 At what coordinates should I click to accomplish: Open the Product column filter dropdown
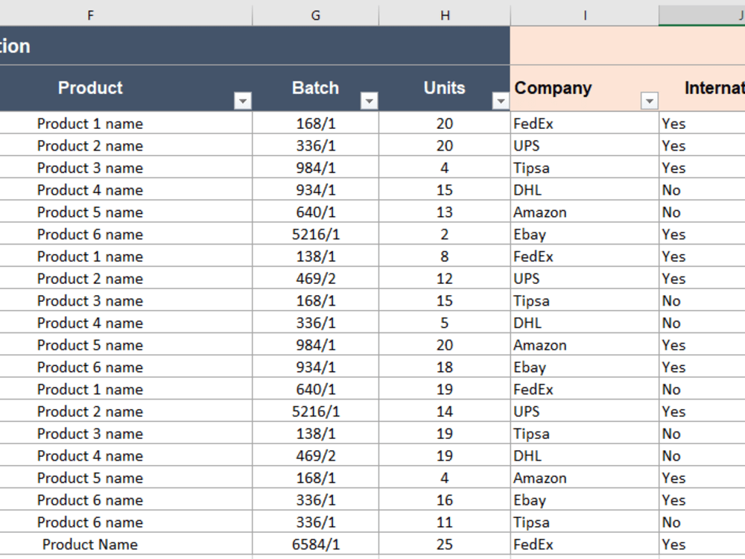243,100
